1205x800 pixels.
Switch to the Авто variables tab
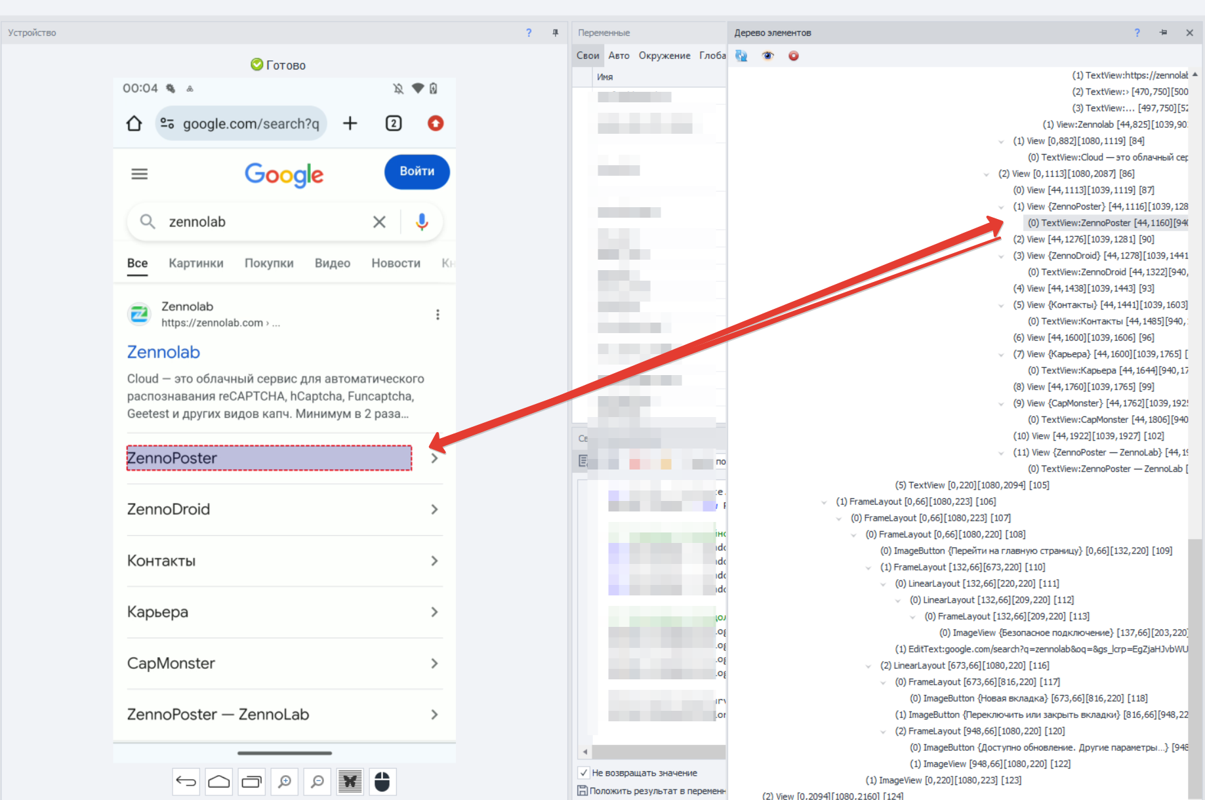(x=619, y=56)
